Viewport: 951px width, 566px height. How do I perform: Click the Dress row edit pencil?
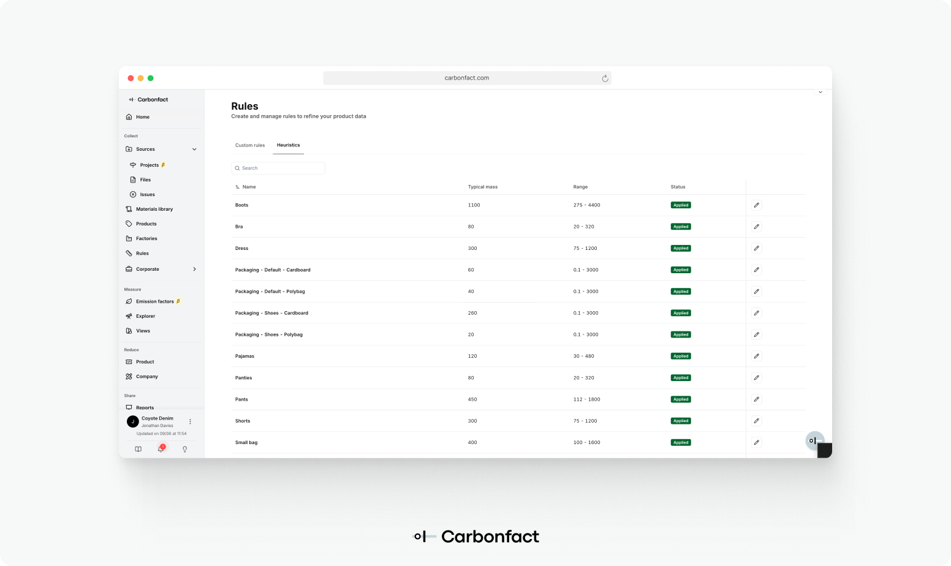click(756, 248)
